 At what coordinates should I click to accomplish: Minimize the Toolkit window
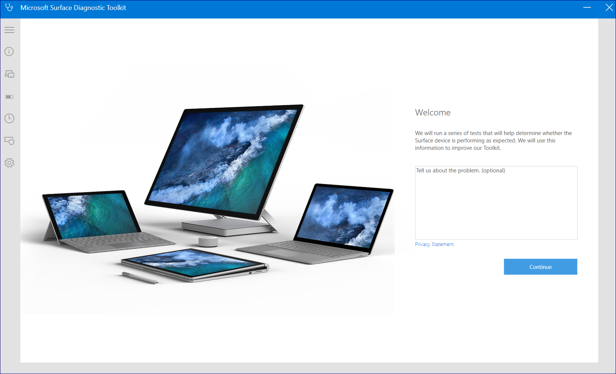tap(587, 7)
